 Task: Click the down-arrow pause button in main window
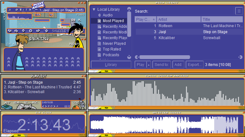[x=23, y=31]
